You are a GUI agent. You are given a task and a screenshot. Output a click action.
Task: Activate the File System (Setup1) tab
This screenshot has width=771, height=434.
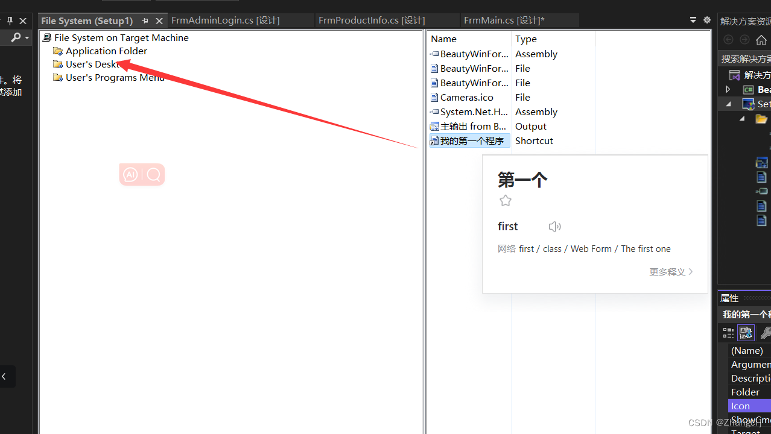(87, 20)
